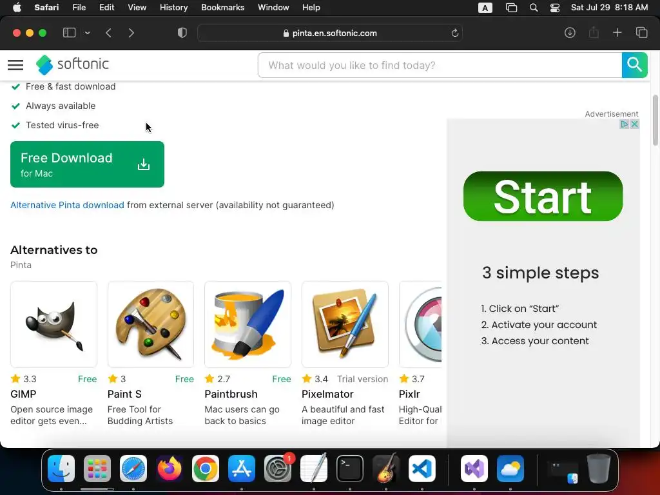
Task: Launch Google Chrome from the Dock
Action: [x=206, y=468]
